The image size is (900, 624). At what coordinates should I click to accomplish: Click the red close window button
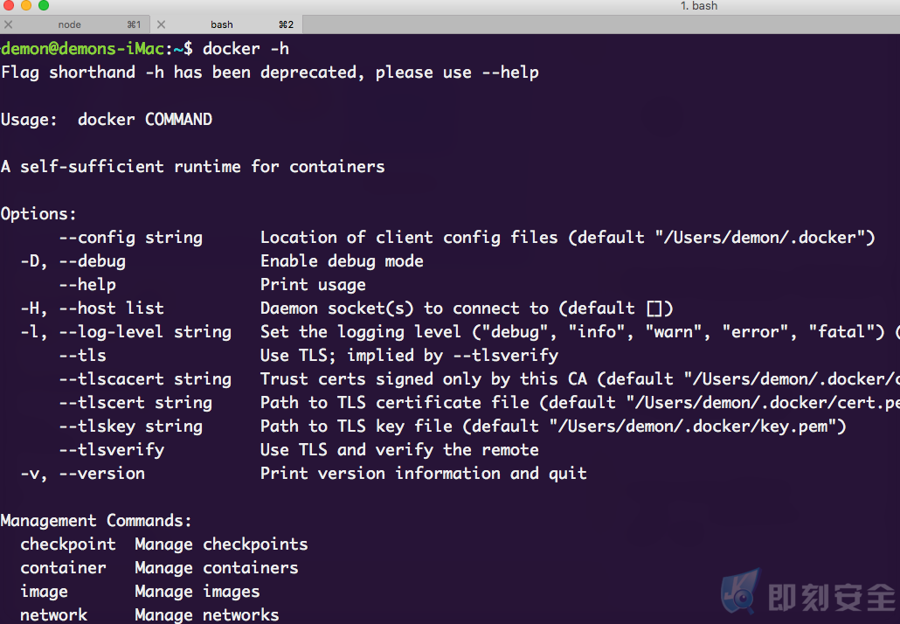point(8,5)
